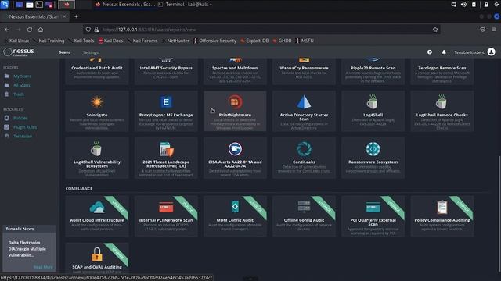Open the Terminal window in the taskbar
The height and width of the screenshot is (281, 501).
[x=186, y=5]
